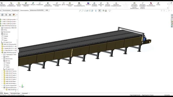Viewport: 173px width, 97px height.
Task: Launch the SimulationXpress analysis wizard
Action: (134, 5)
